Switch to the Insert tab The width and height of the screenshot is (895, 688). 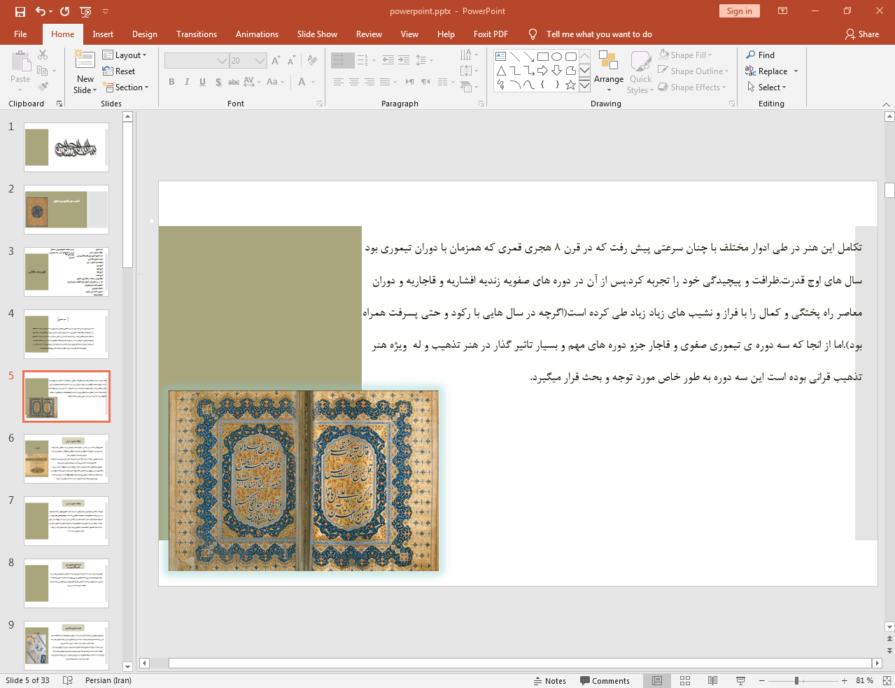pyautogui.click(x=103, y=34)
